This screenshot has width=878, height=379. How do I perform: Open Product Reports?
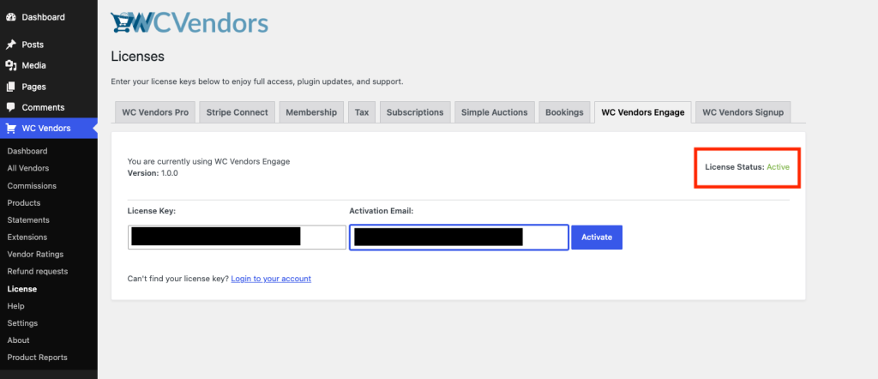pyautogui.click(x=37, y=358)
